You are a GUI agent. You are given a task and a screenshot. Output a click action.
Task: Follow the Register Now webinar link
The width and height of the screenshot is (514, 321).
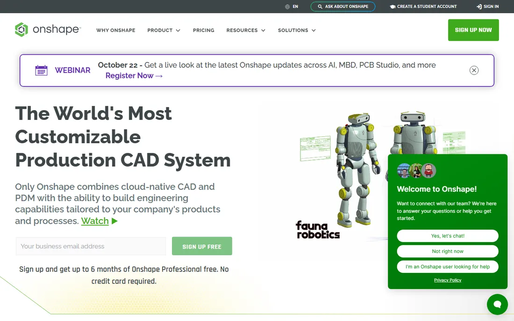[x=134, y=76]
